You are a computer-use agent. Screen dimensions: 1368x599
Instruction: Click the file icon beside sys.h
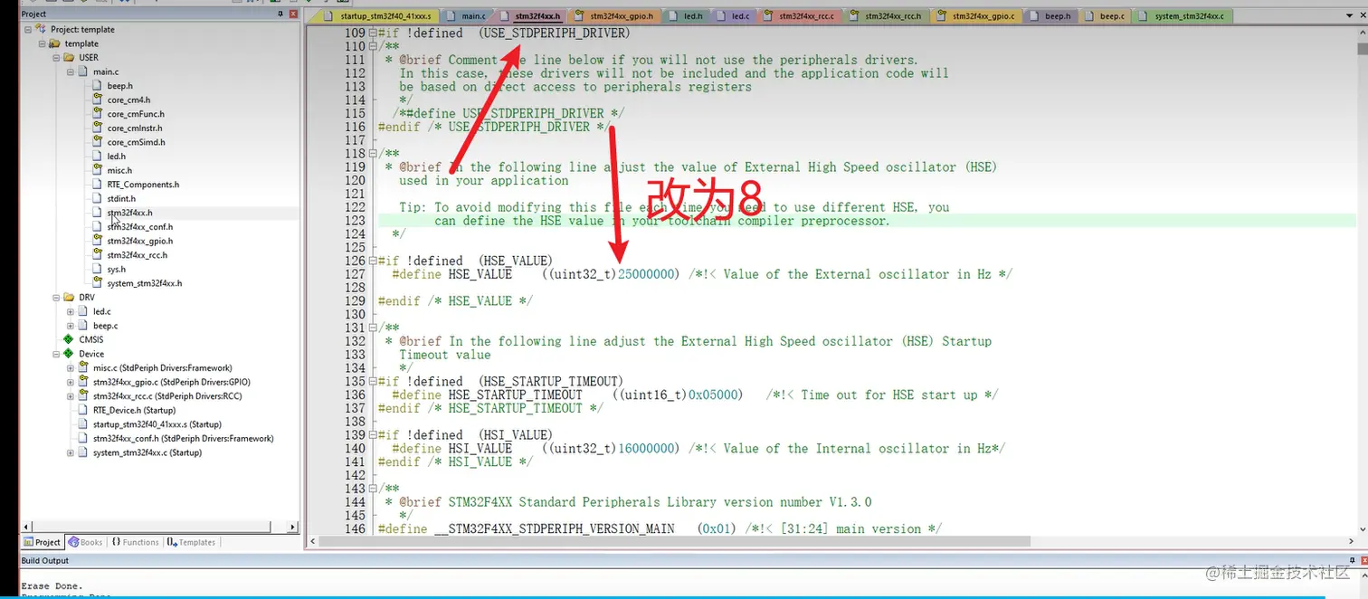[98, 269]
